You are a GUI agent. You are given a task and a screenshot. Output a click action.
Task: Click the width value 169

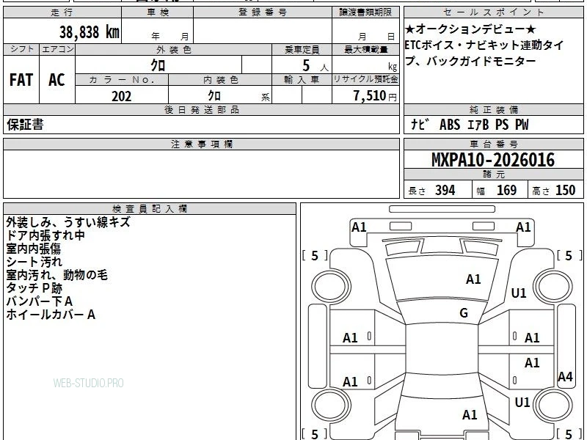(506, 190)
